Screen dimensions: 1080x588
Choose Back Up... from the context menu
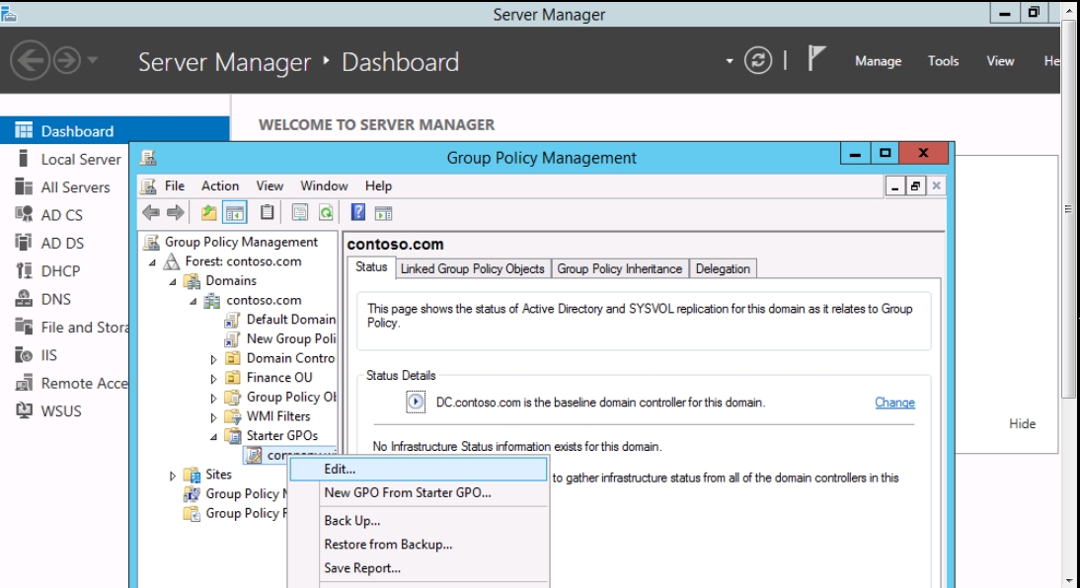click(419, 521)
